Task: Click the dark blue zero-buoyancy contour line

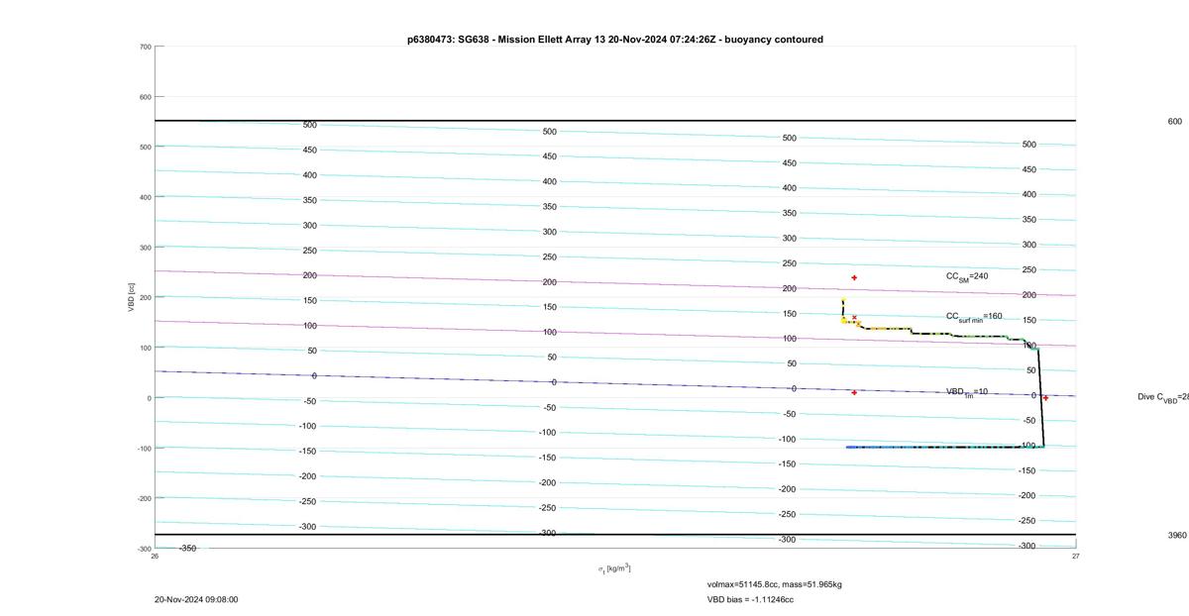Action: click(614, 383)
